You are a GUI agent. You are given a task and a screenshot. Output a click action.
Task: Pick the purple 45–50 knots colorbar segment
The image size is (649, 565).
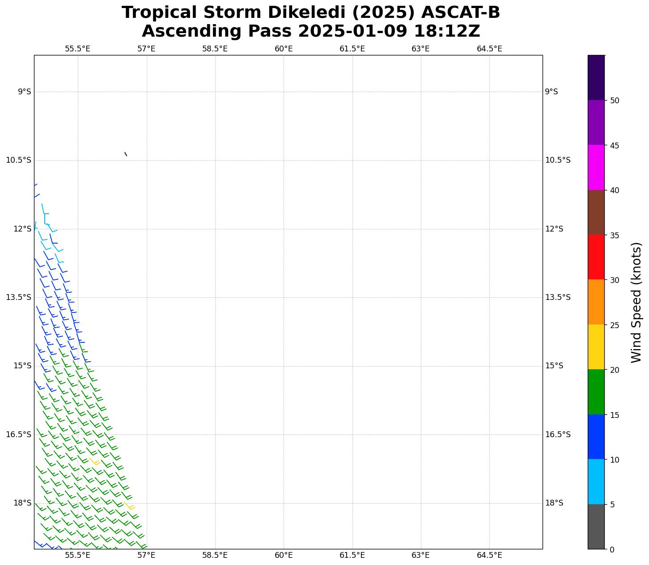596,122
